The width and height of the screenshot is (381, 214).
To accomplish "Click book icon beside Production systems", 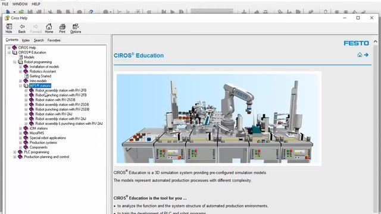I will click(26, 143).
